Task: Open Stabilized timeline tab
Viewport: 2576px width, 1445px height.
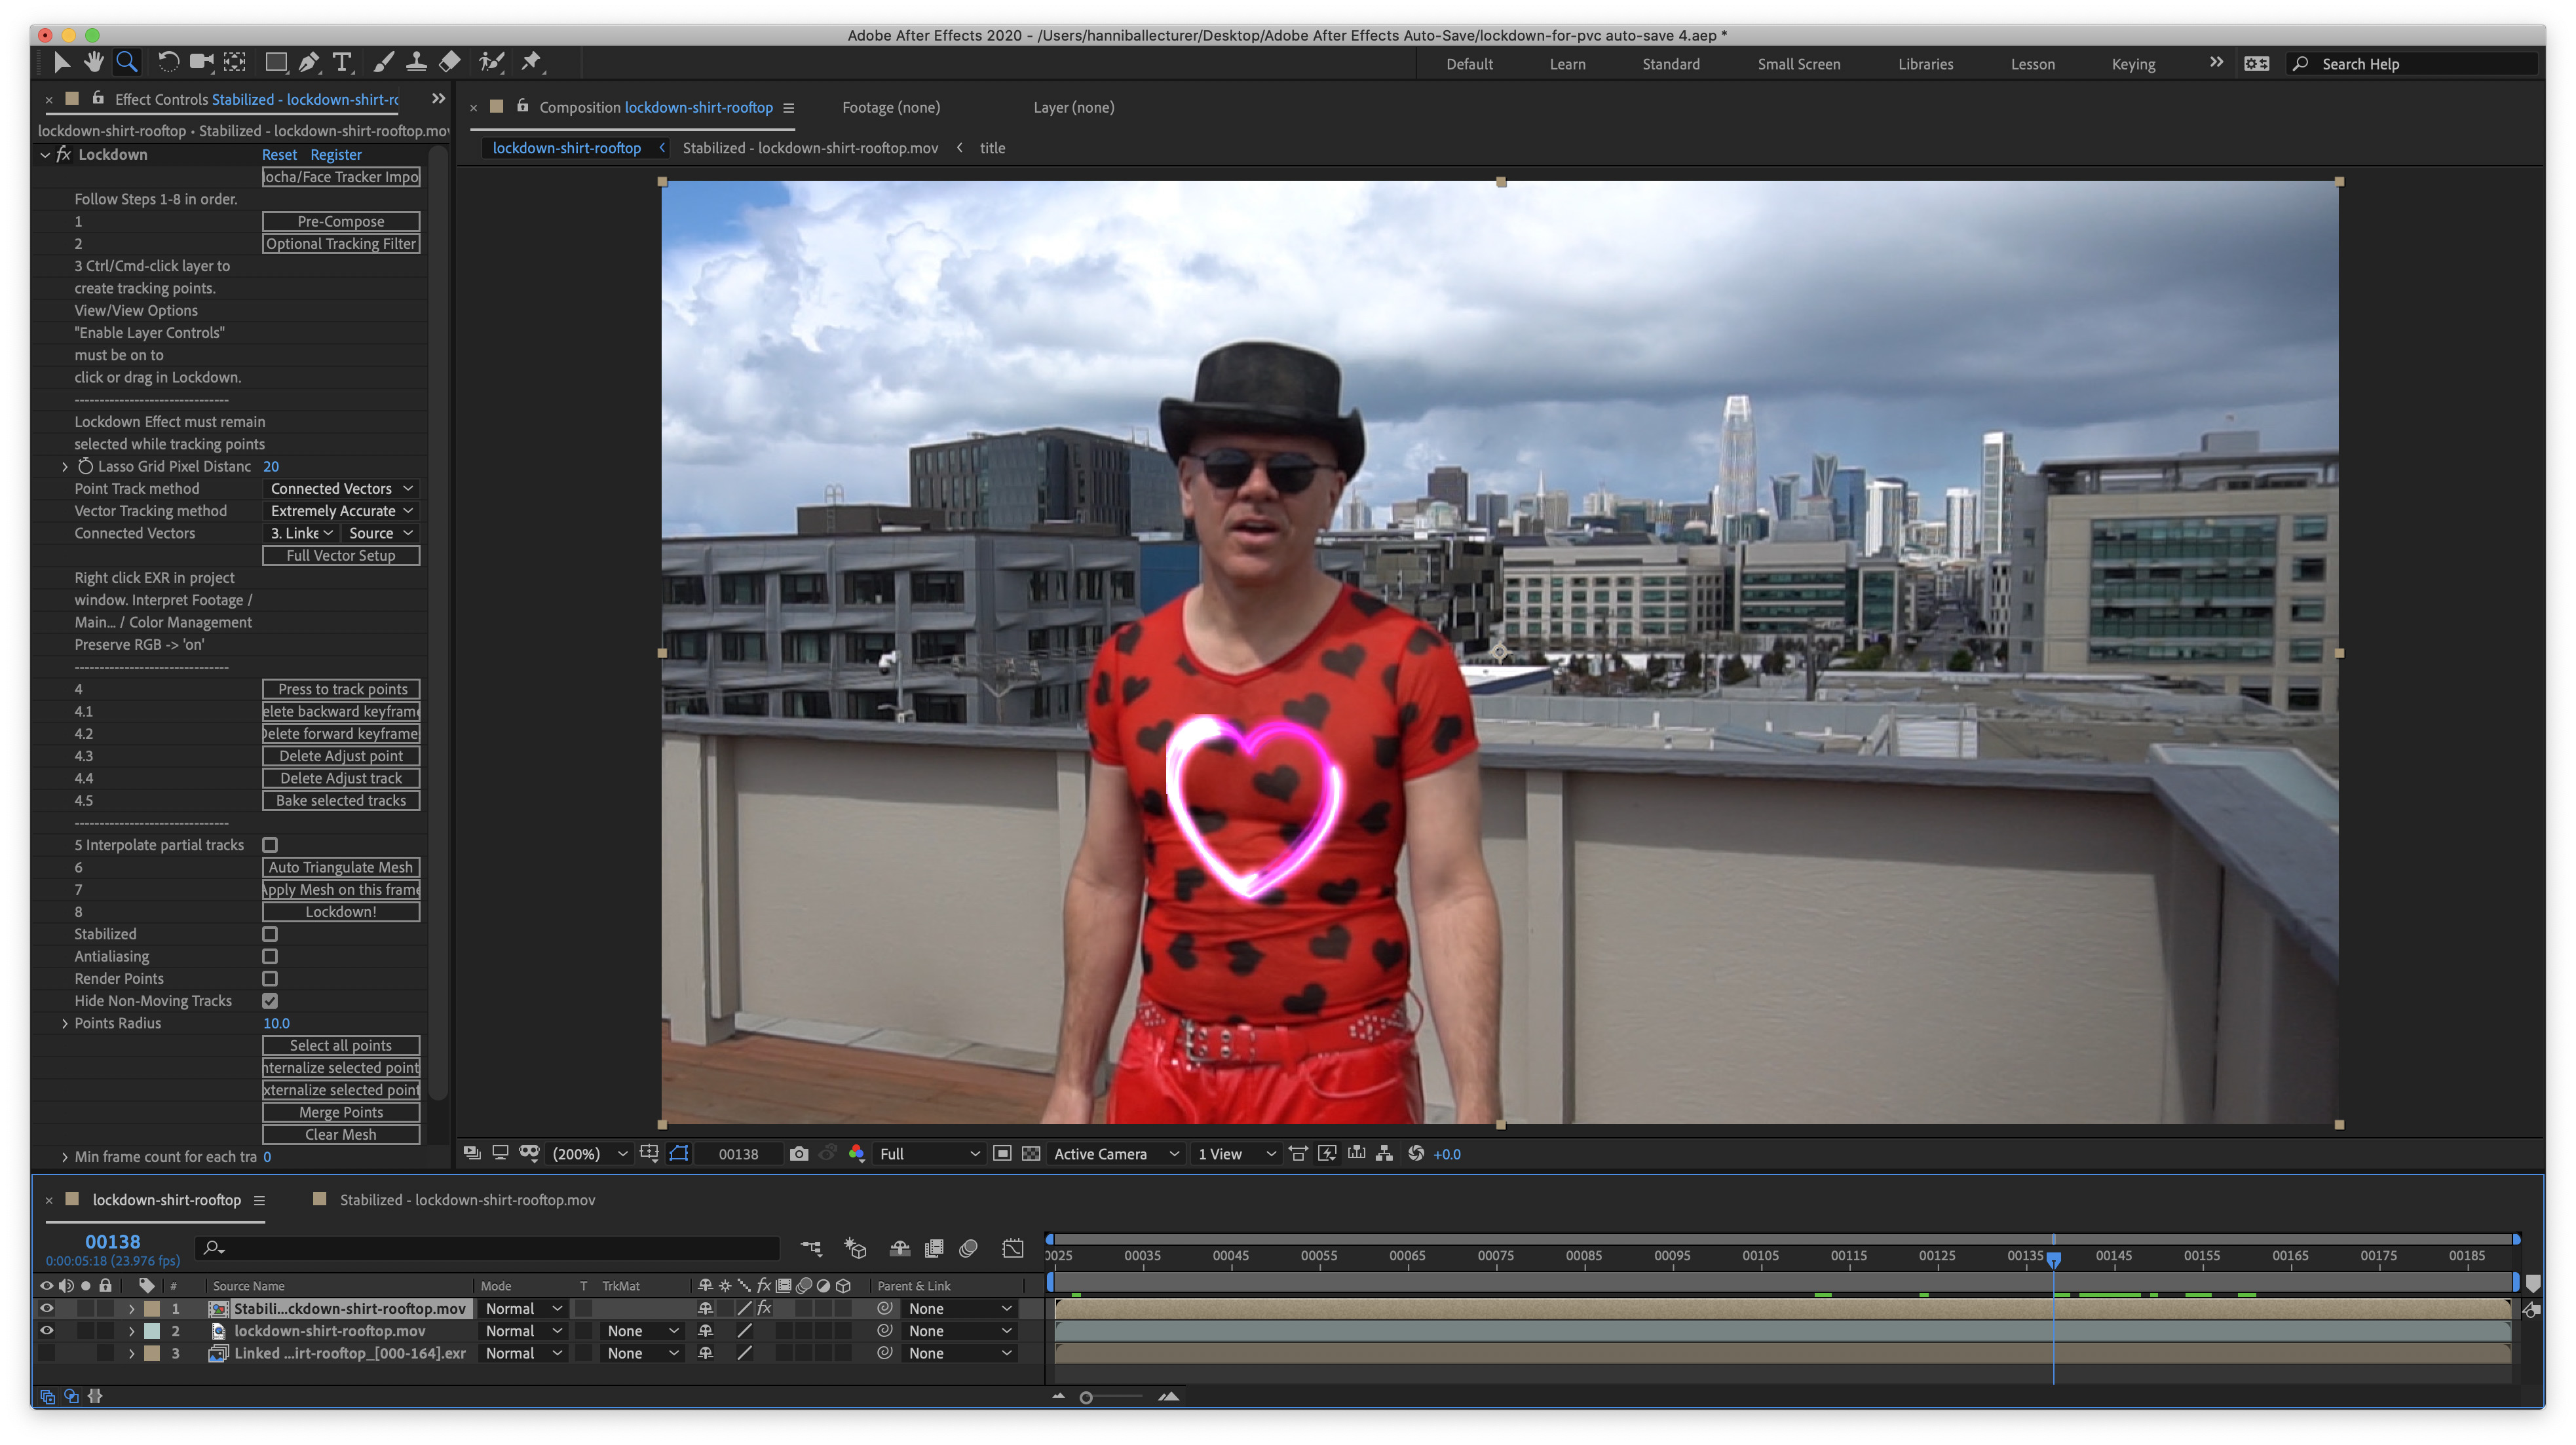Action: (467, 1199)
